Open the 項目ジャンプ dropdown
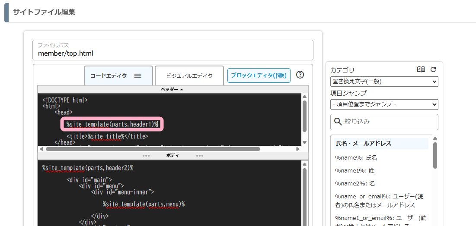This screenshot has height=226, width=476. [x=384, y=104]
